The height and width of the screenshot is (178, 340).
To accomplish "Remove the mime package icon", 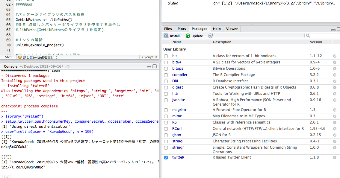I will [335, 116].
